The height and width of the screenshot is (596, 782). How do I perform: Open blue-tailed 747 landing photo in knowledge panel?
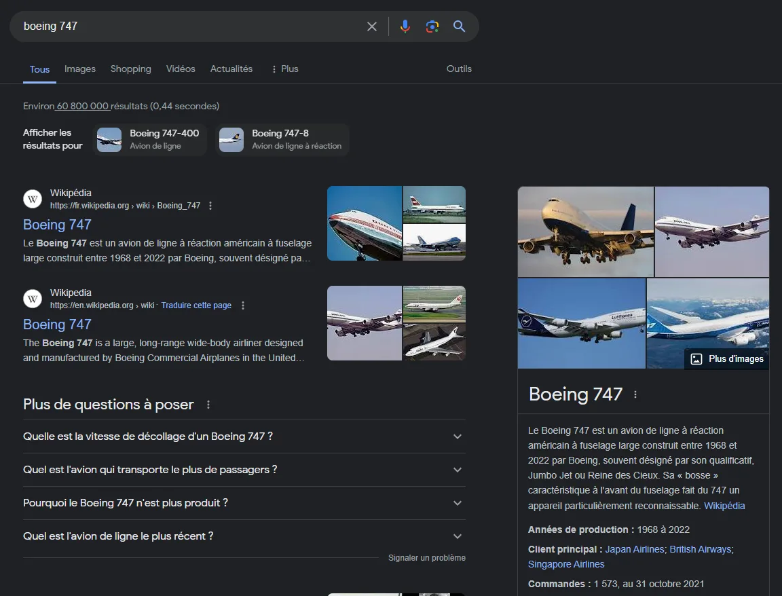click(586, 232)
